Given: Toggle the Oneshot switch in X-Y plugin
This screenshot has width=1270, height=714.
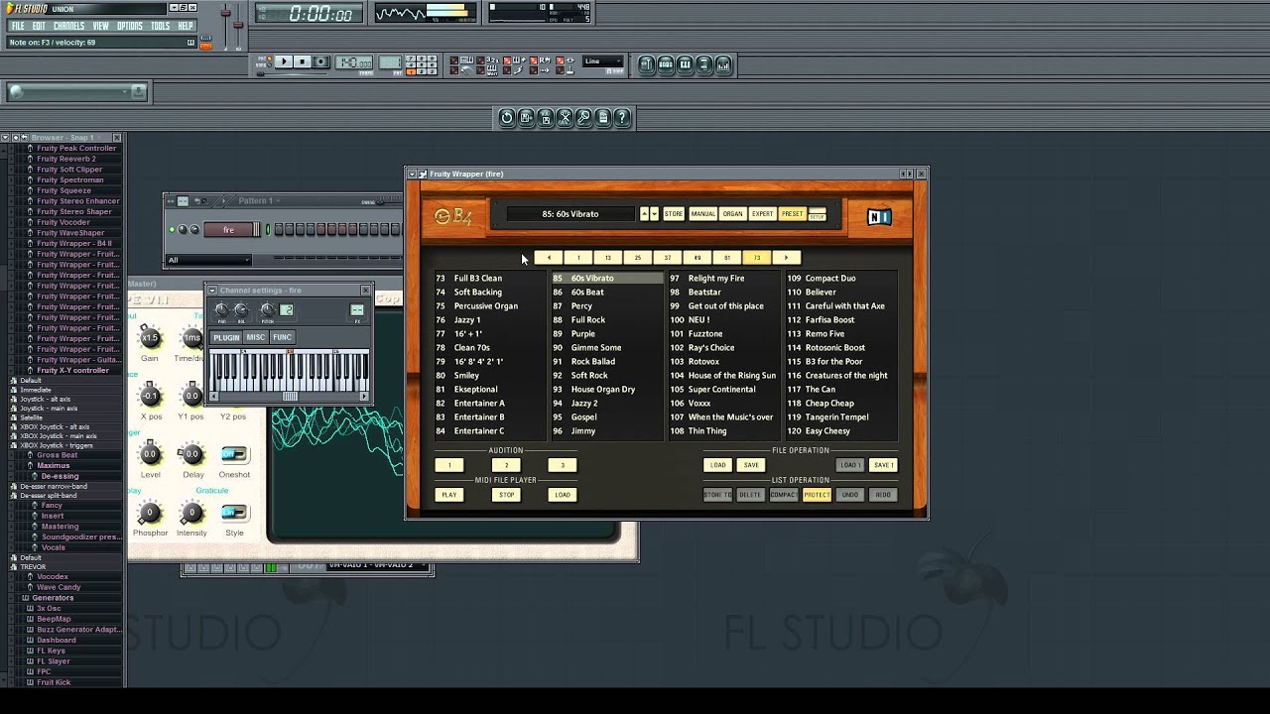Looking at the screenshot, I should (x=234, y=454).
